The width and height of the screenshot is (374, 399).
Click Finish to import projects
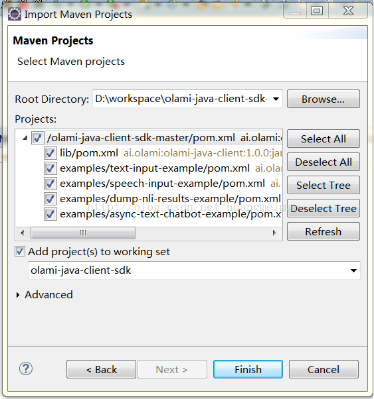point(248,369)
